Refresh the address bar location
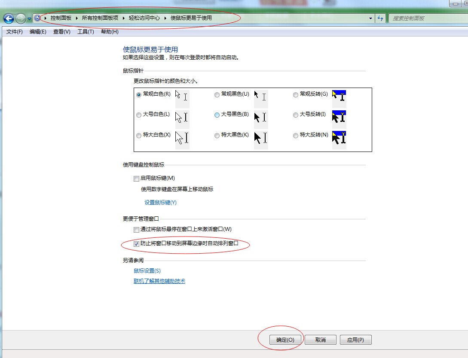This screenshot has height=358, width=468. [x=380, y=18]
